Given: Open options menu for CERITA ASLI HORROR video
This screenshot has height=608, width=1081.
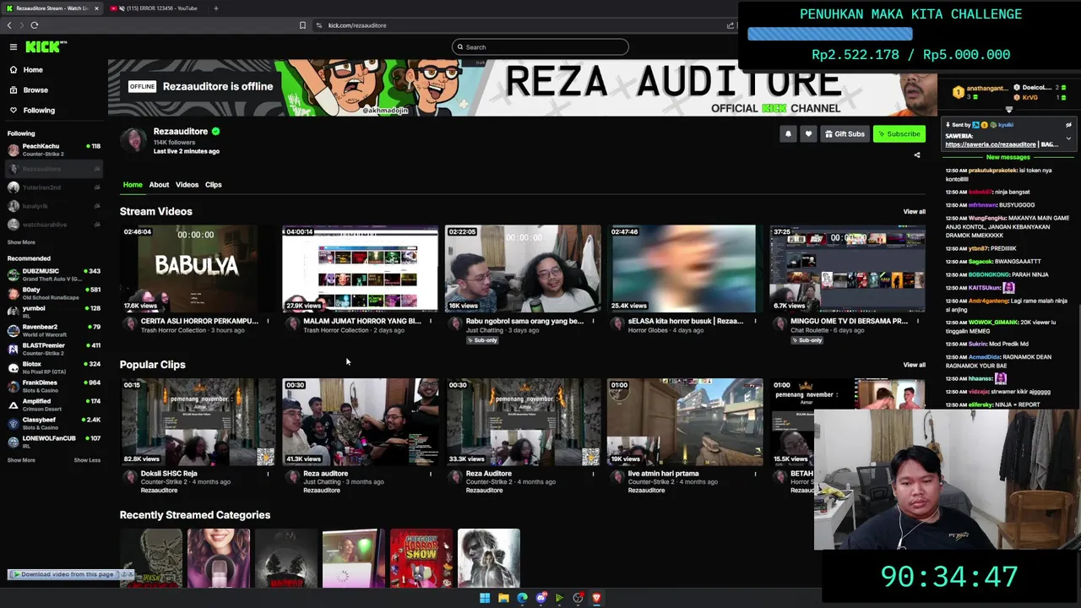Looking at the screenshot, I should coord(268,321).
